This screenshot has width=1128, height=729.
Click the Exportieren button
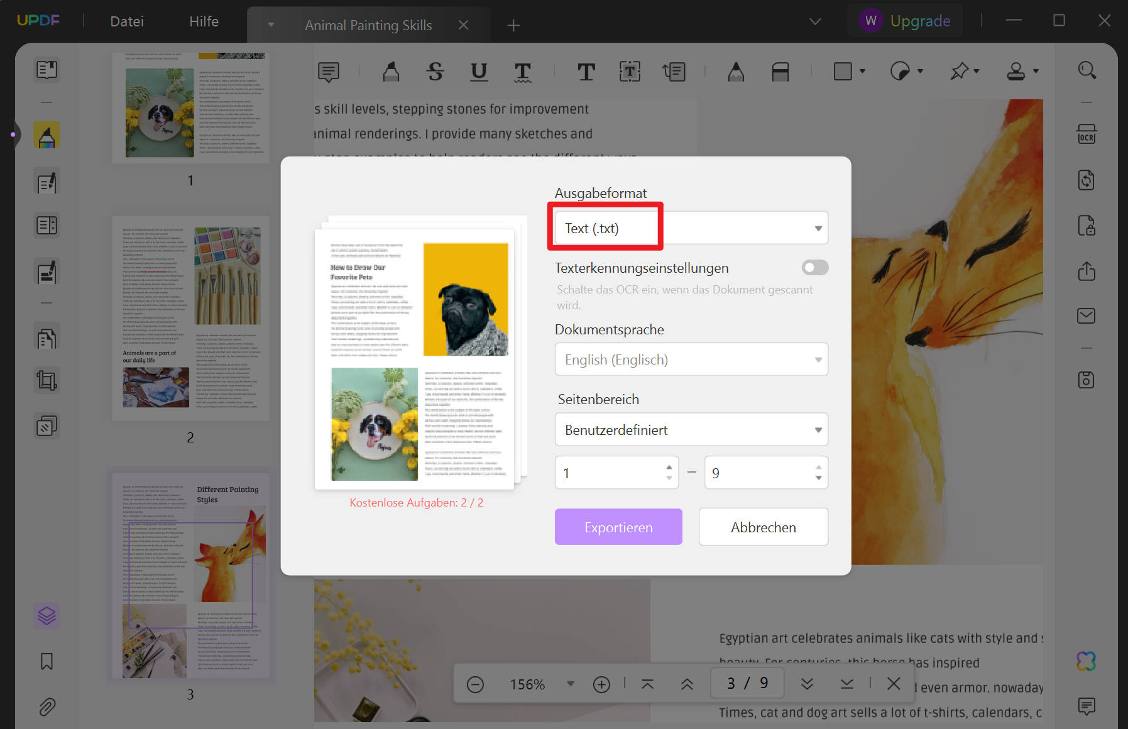coord(618,527)
